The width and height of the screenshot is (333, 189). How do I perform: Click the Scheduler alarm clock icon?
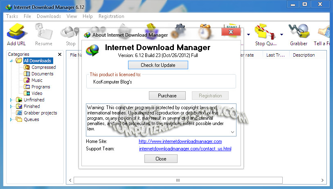click(205, 31)
